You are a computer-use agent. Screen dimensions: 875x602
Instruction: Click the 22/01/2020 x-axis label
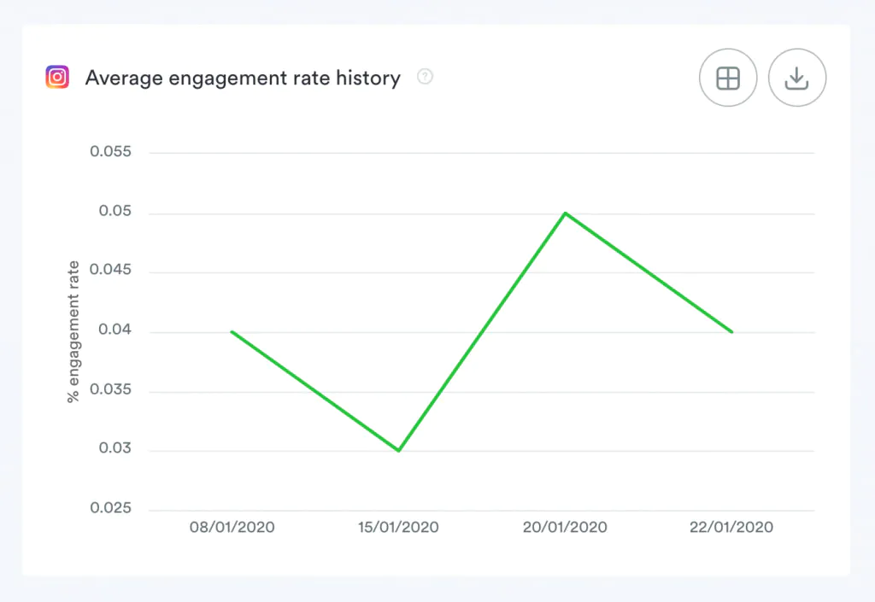click(x=731, y=527)
